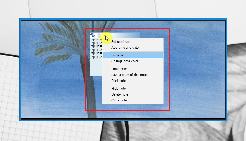This screenshot has height=141, width=246.
Task: Choose Set reminder... from the menu
Action: click(x=133, y=42)
